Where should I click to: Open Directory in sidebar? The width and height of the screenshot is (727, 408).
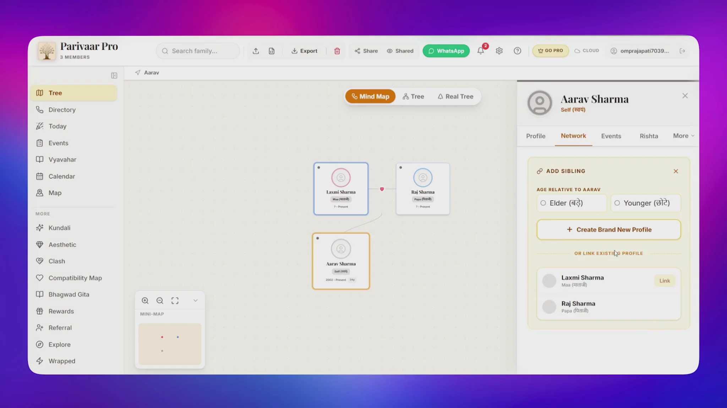click(x=73, y=110)
